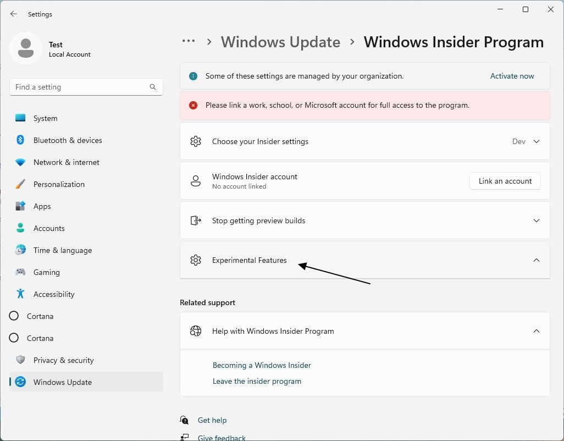Open the breadcrumb ellipsis menu
This screenshot has width=564, height=441.
(x=189, y=41)
